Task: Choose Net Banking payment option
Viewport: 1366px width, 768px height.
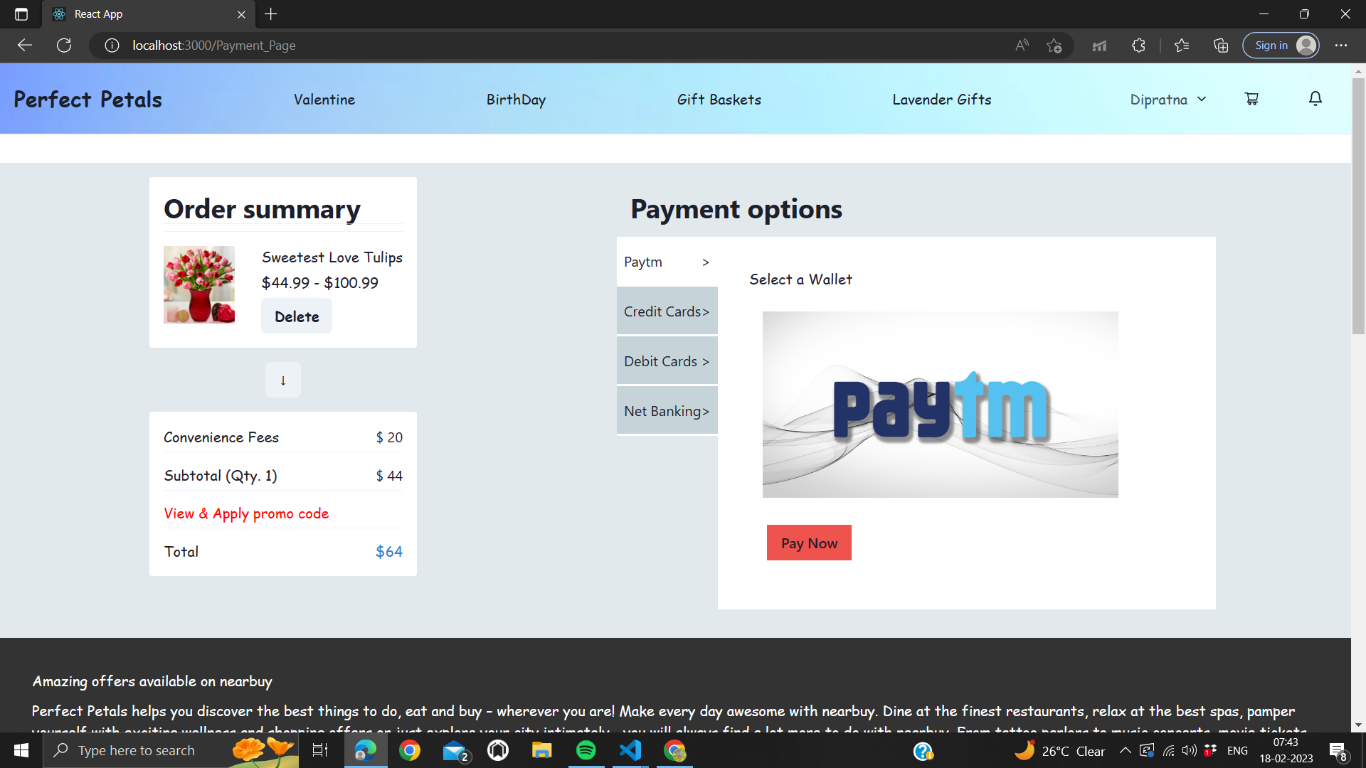Action: (667, 411)
